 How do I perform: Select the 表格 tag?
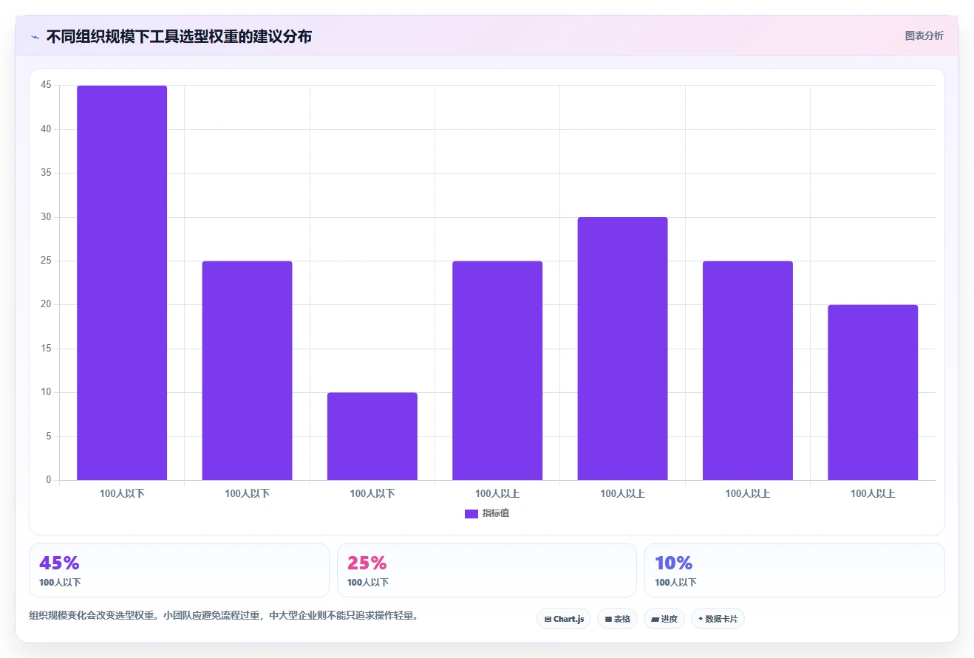click(617, 619)
